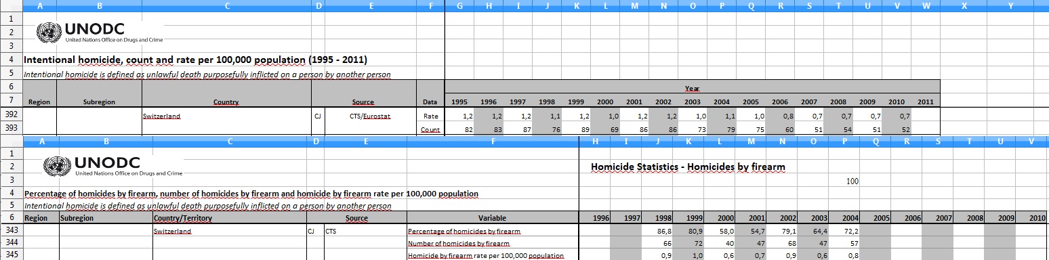The width and height of the screenshot is (1049, 260).
Task: Select the cell containing value 100
Action: coord(852,181)
